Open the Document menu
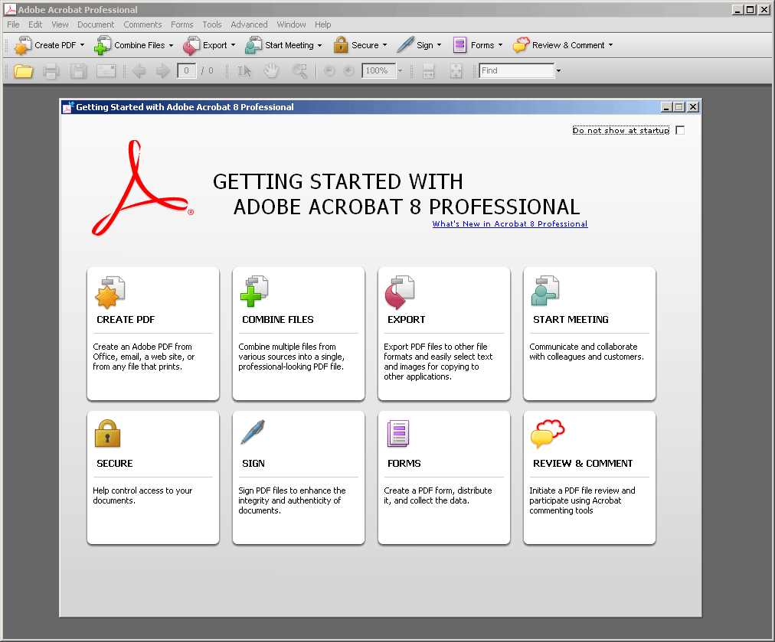 click(x=96, y=24)
